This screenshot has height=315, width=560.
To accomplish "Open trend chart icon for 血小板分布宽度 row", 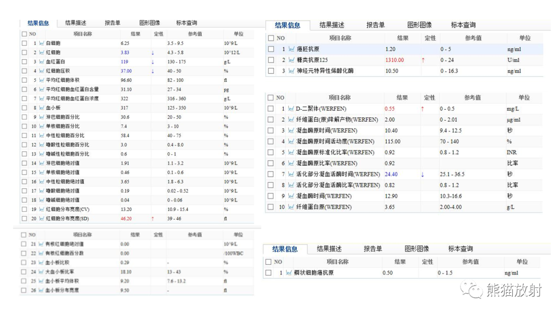I will [x=41, y=290].
